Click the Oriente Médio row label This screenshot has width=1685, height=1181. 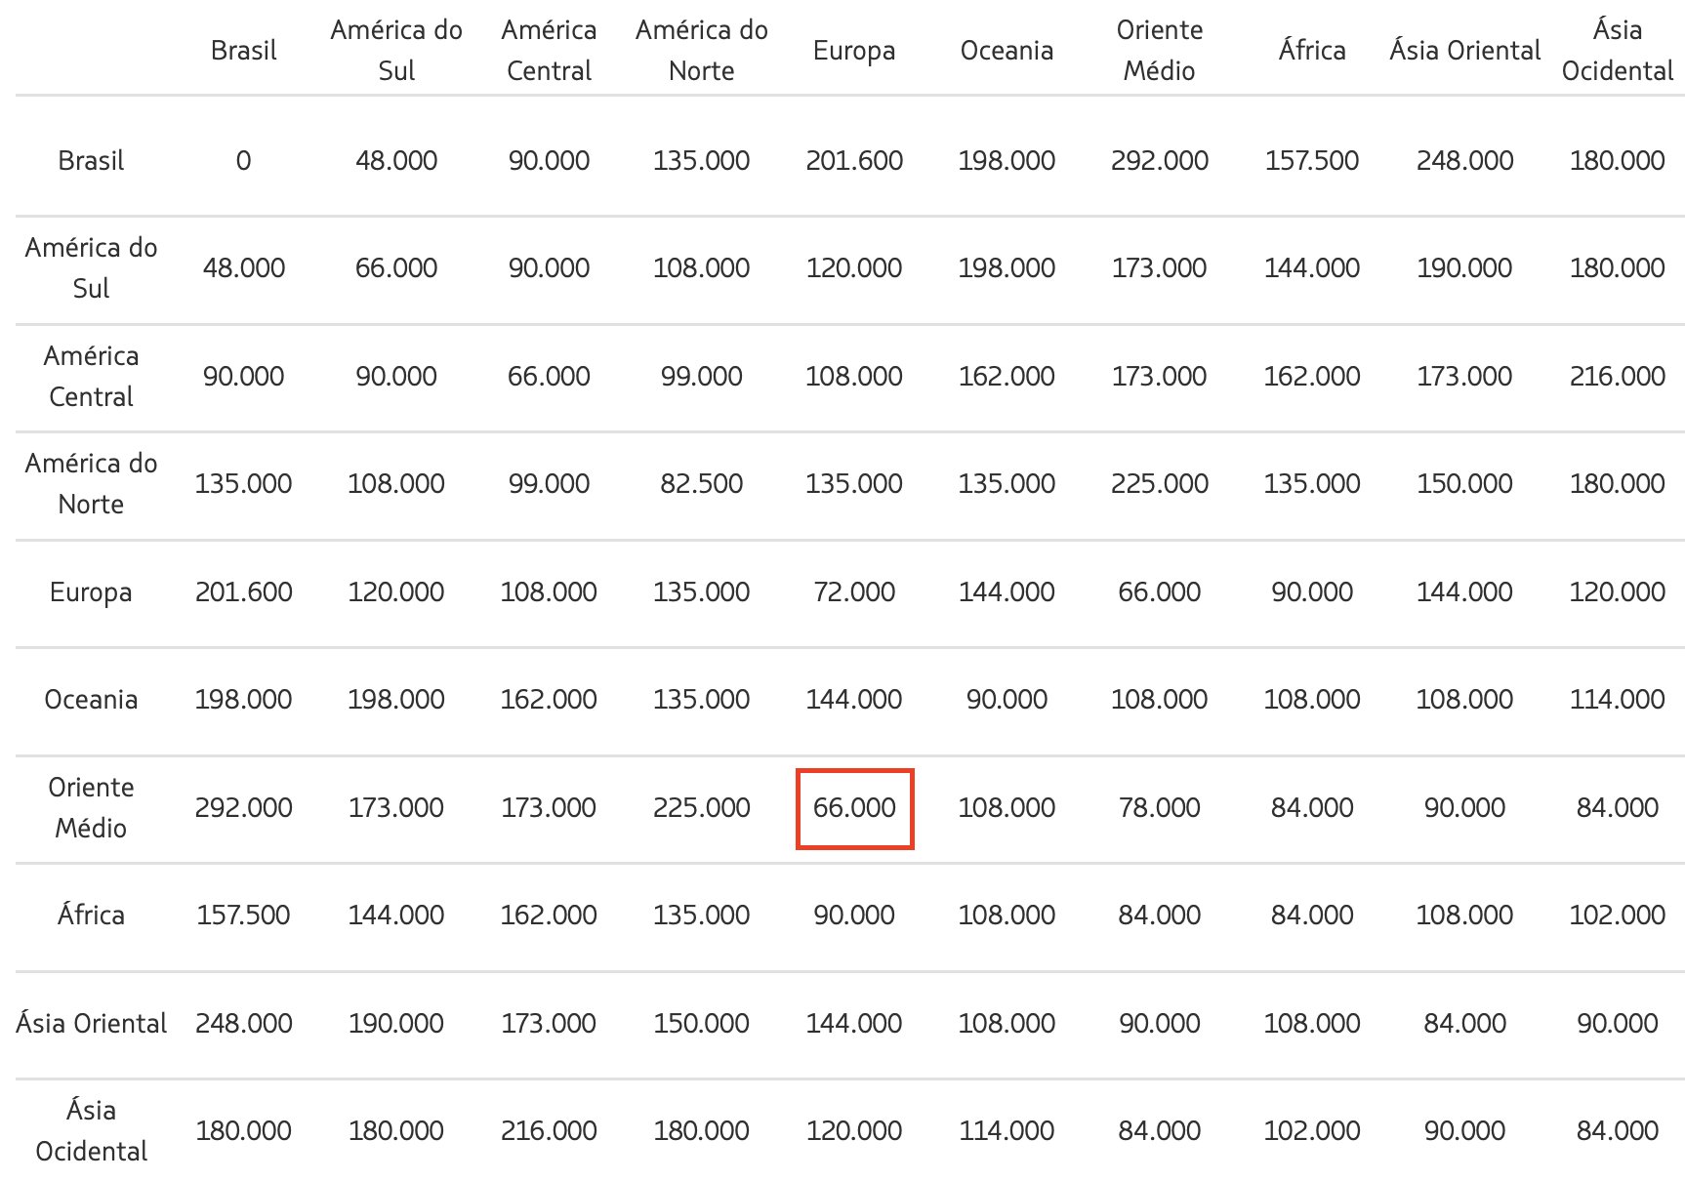click(91, 808)
